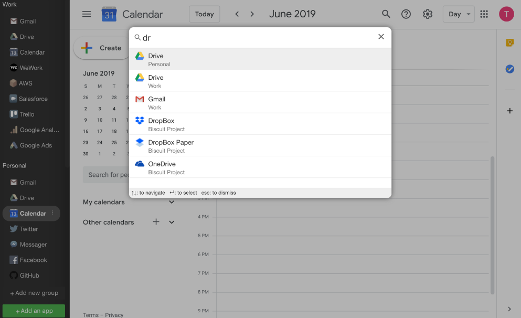Click the green Add an app button

(x=34, y=311)
